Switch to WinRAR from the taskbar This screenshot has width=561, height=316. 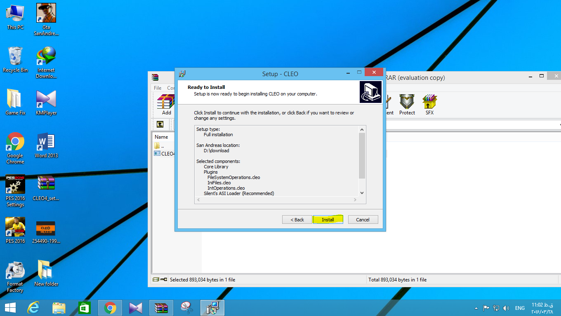tap(161, 308)
